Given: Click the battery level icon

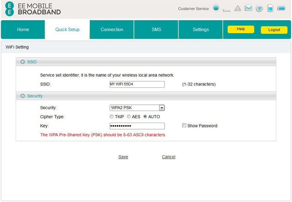Looking at the screenshot, I should tap(281, 8).
